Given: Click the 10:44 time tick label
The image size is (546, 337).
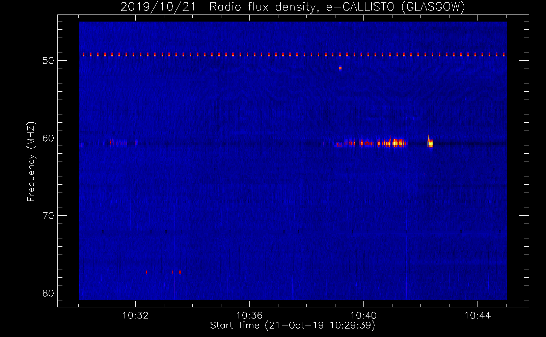Looking at the screenshot, I should 477,316.
